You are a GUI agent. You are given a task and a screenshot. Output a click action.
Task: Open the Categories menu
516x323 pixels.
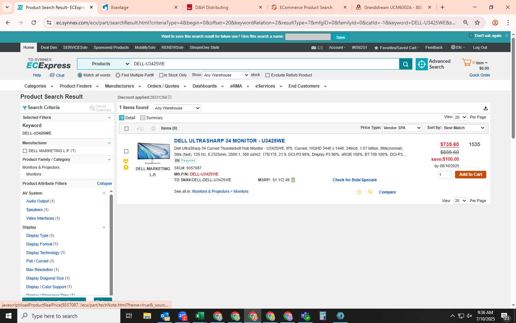(38, 86)
